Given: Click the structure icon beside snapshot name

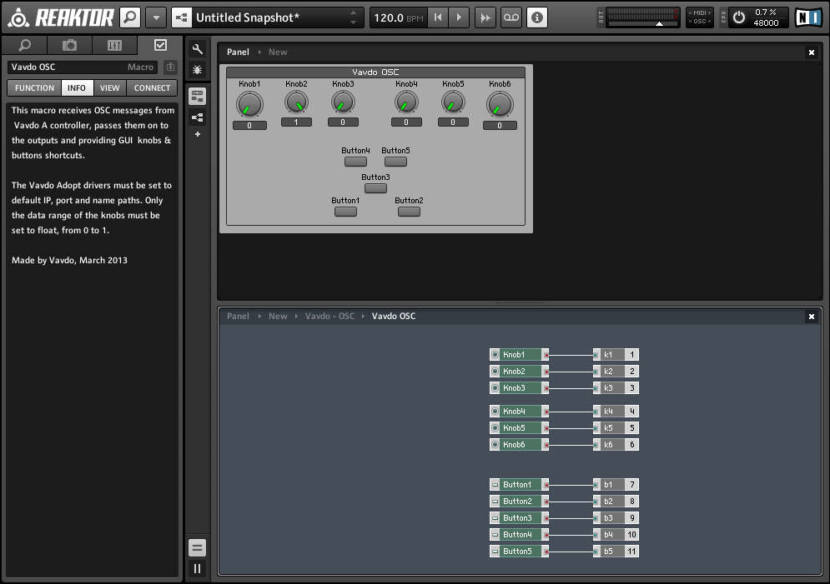Looking at the screenshot, I should (x=182, y=17).
